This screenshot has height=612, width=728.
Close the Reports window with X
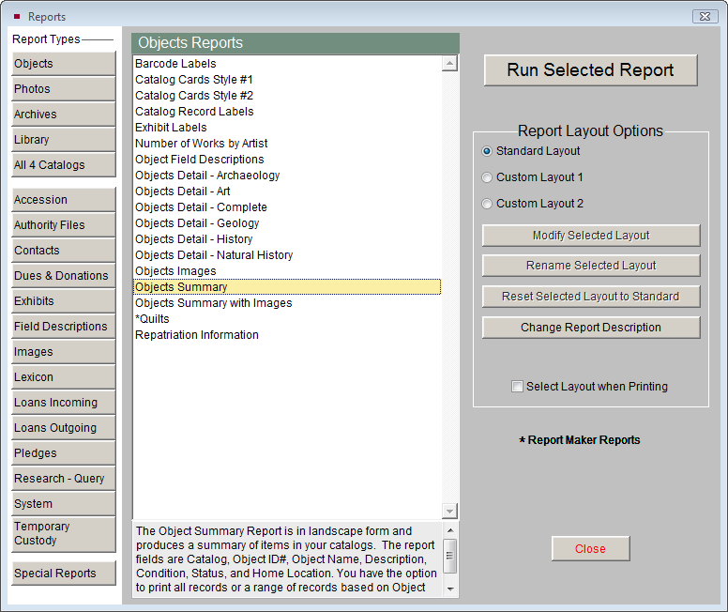point(705,16)
